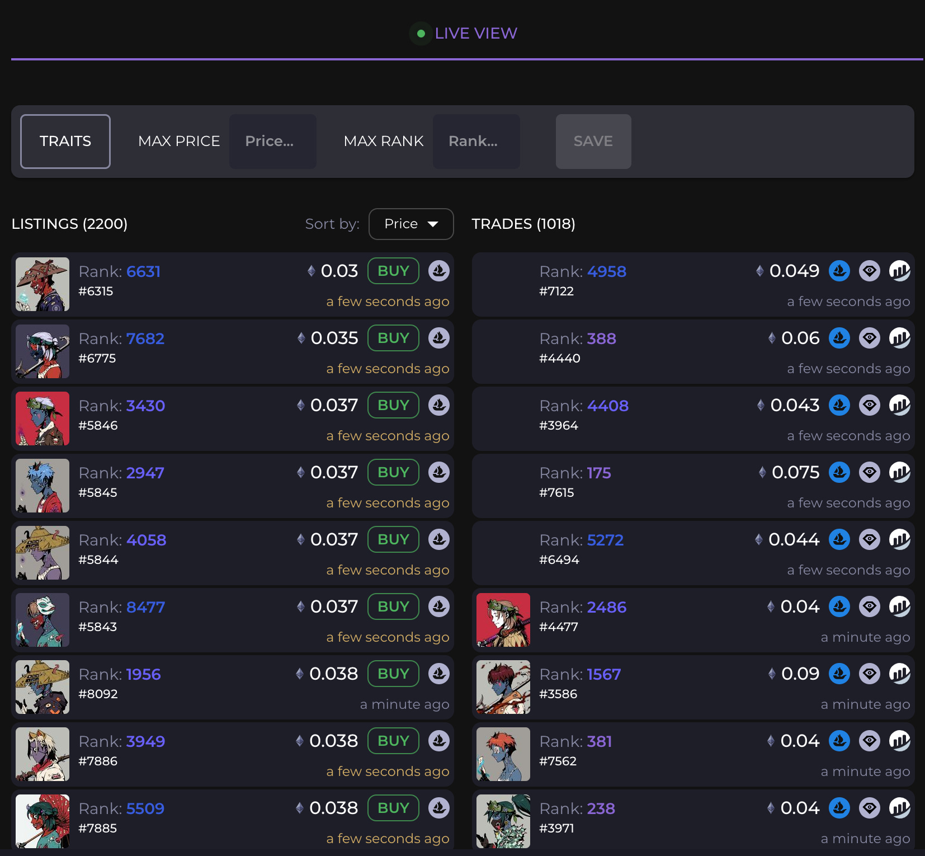Open blue OpenSea icon for trade #7615

[839, 472]
